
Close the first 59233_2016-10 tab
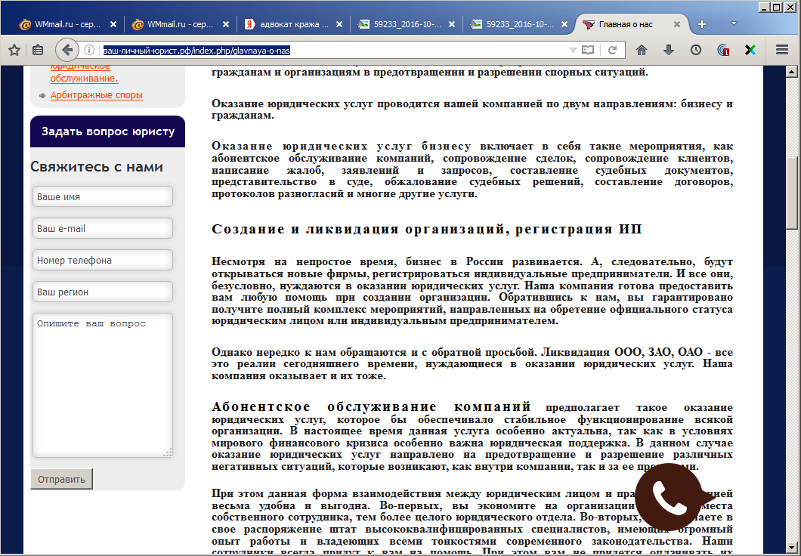(x=452, y=24)
